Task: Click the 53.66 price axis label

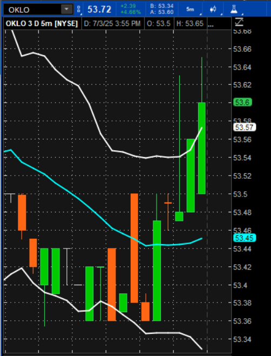Action: click(242, 49)
